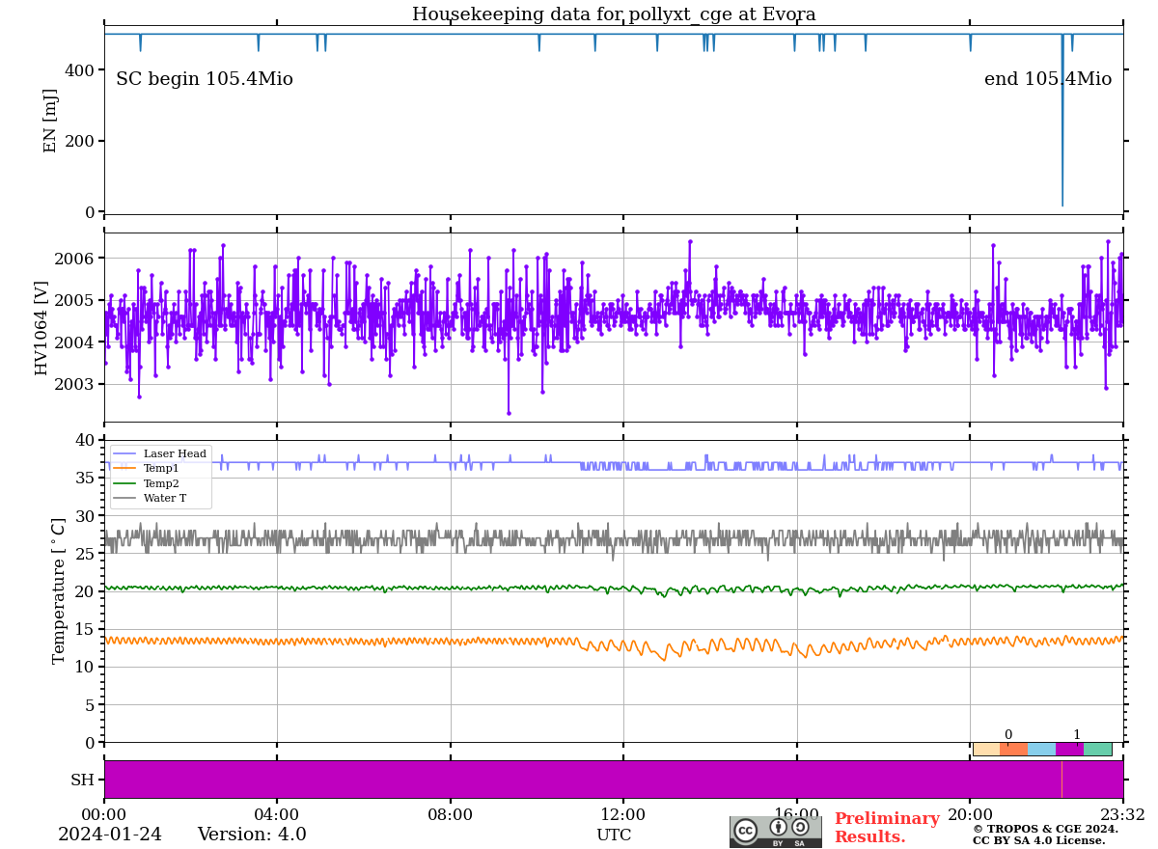Click the 'UTC' axis label
The image size is (1158, 849).
(614, 835)
